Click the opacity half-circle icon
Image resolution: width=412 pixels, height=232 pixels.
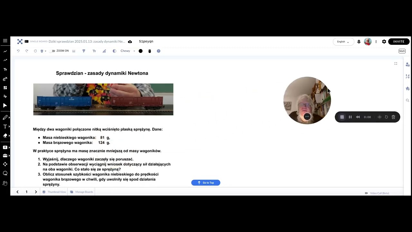point(114,51)
